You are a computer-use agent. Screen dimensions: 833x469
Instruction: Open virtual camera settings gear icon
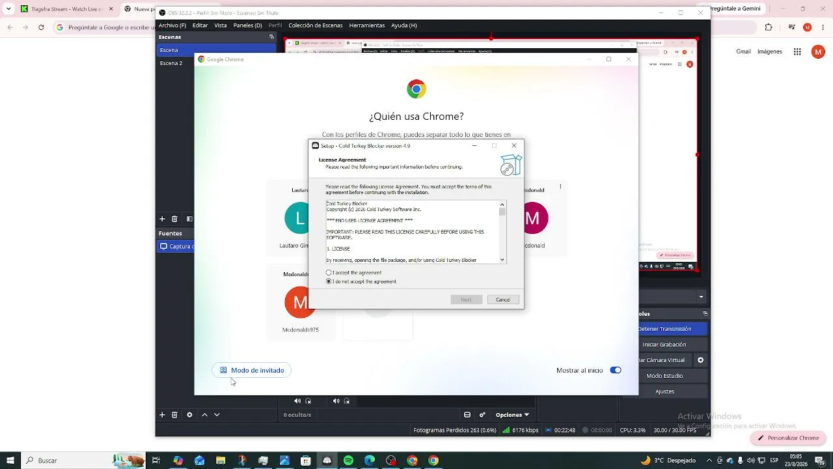[701, 360]
